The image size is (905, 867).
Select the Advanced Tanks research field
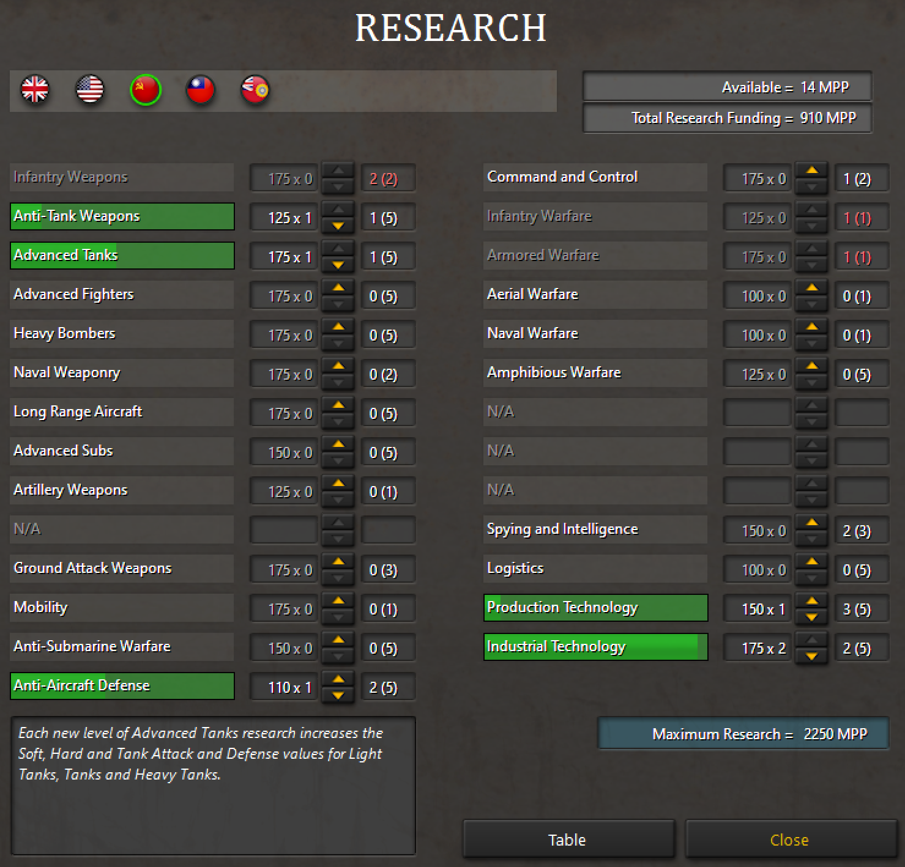tap(122, 256)
